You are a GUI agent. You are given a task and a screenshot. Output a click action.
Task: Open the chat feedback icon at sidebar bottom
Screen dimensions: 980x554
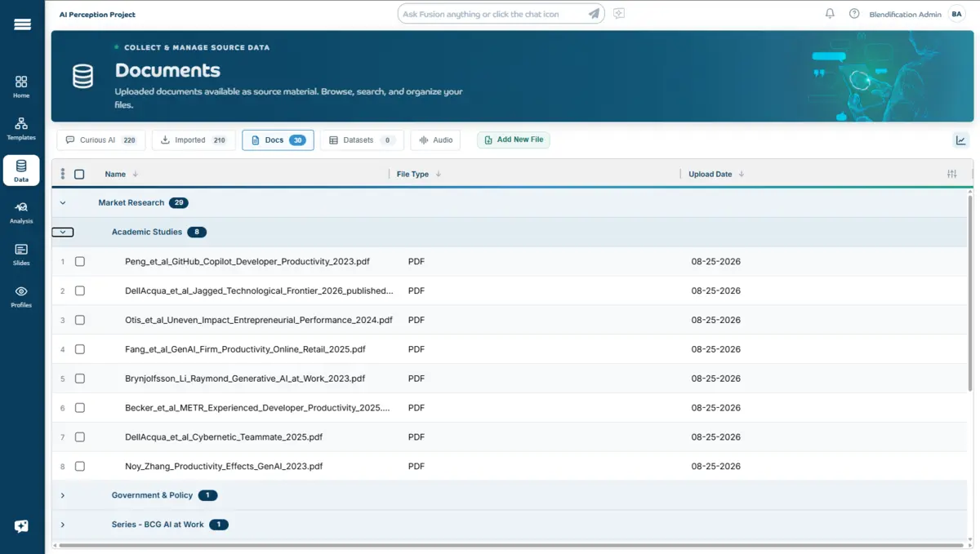tap(22, 526)
